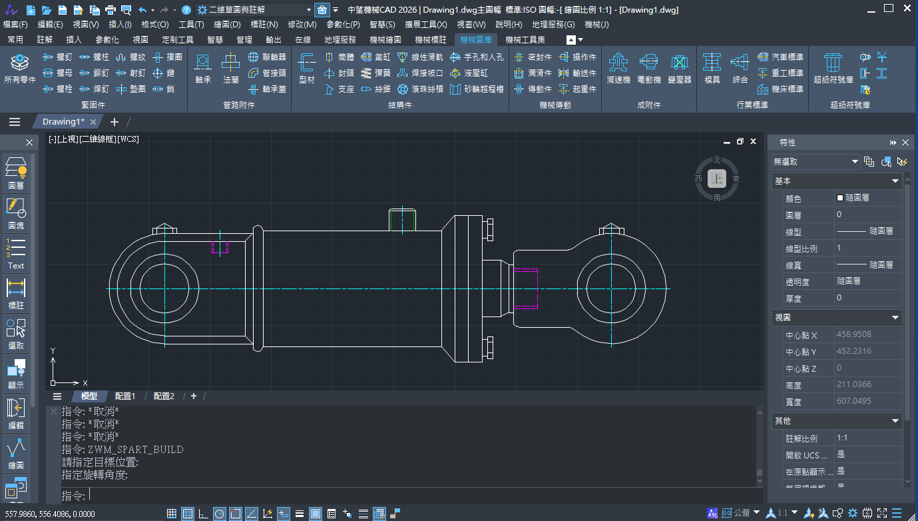The width and height of the screenshot is (918, 521).
Task: Open the 檔案(F) menu
Action: click(x=15, y=25)
